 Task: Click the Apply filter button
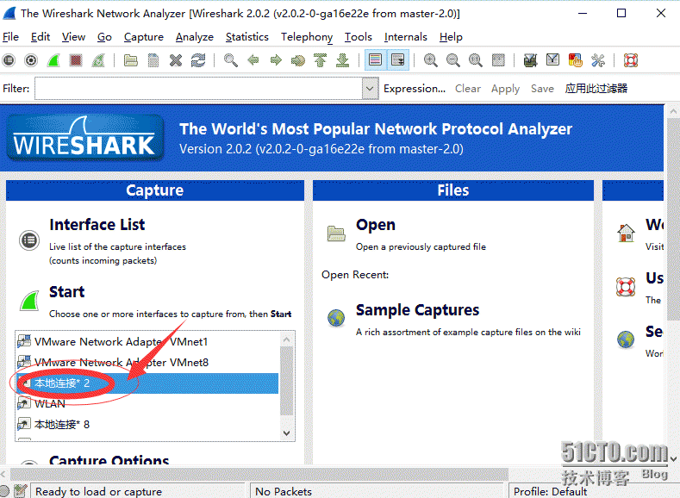pos(505,89)
